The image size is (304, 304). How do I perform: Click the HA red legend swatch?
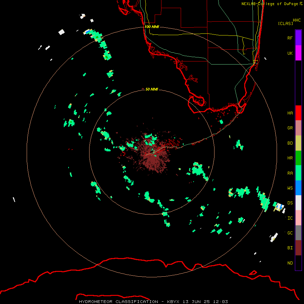[298, 113]
